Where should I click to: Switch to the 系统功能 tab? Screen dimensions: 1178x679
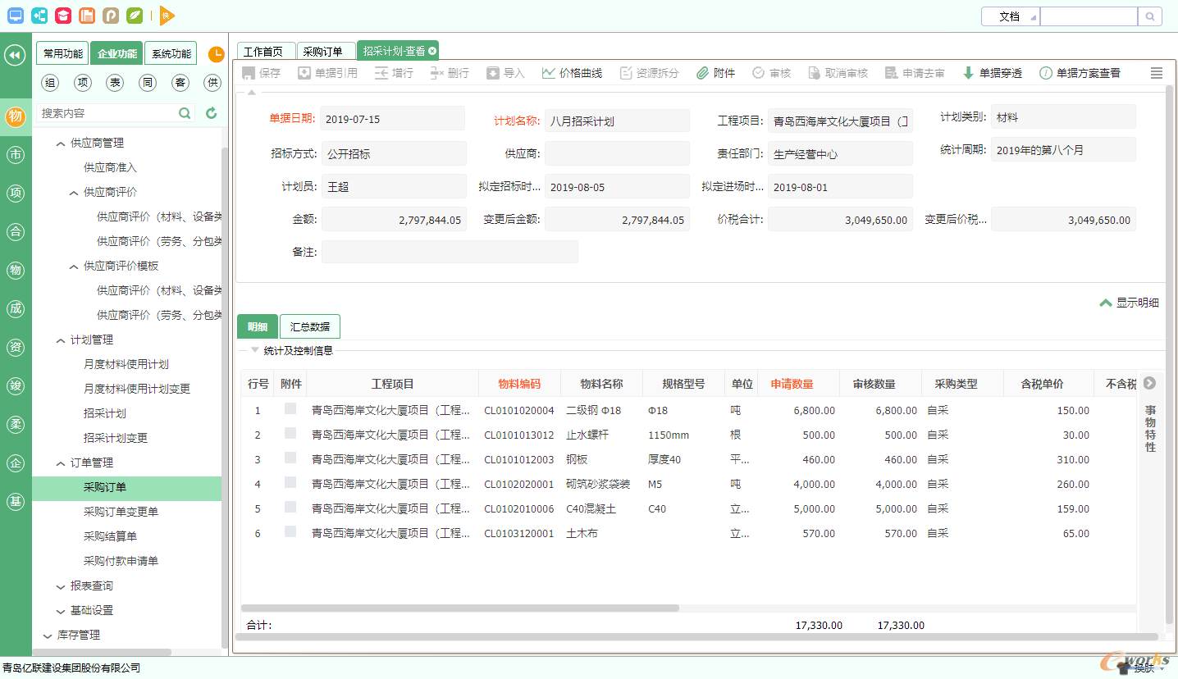pyautogui.click(x=171, y=54)
